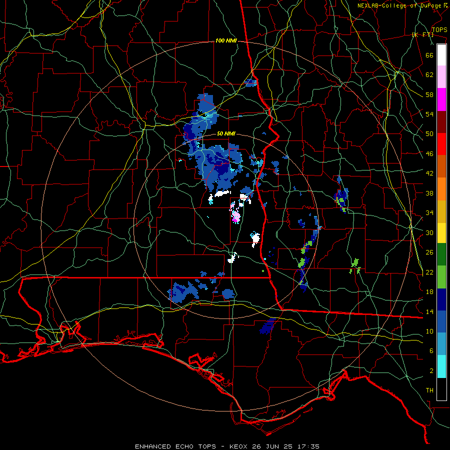Click the light blue 10 kft legend swatch
The height and width of the screenshot is (450, 450).
tap(441, 344)
